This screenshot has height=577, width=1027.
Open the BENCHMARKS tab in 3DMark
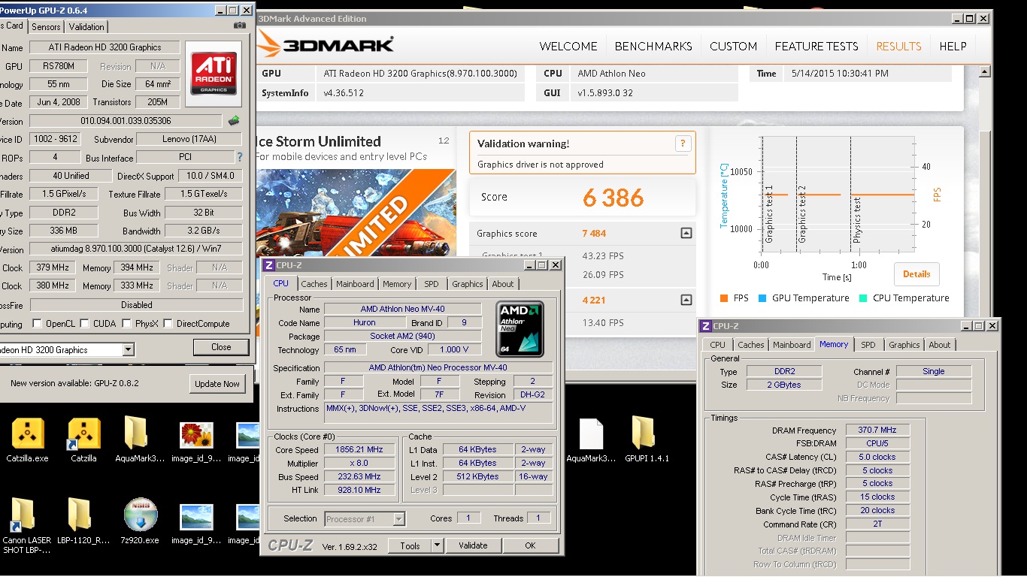click(x=653, y=46)
